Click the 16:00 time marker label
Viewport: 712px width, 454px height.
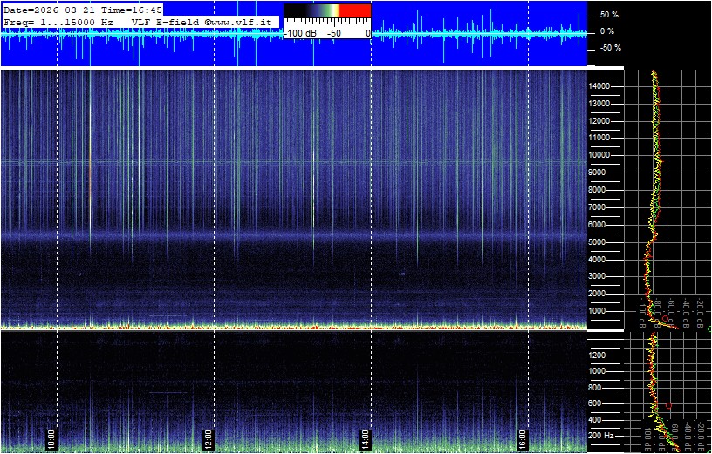point(523,439)
